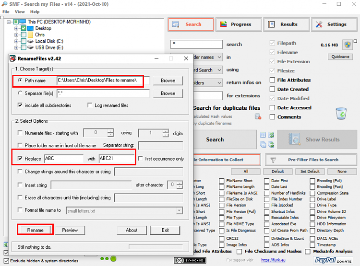Viewport: 360px width, 266px height.
Task: Click the funnel icon in Pre-Filter button
Action: [x=273, y=160]
